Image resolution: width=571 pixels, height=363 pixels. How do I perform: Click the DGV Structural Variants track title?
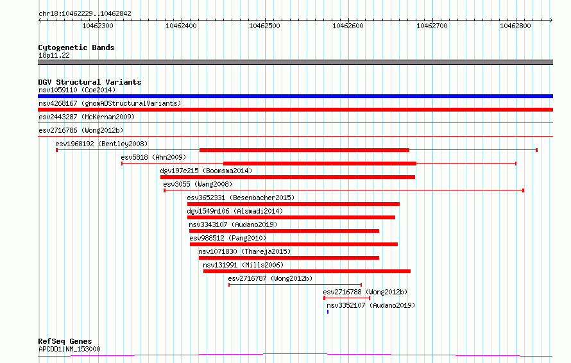coord(90,82)
